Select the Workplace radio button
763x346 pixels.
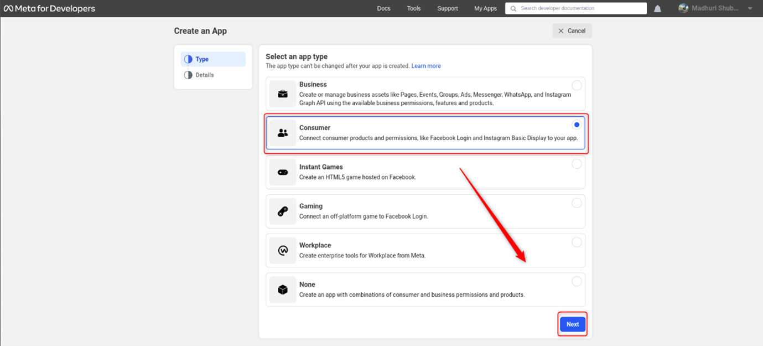(x=577, y=242)
